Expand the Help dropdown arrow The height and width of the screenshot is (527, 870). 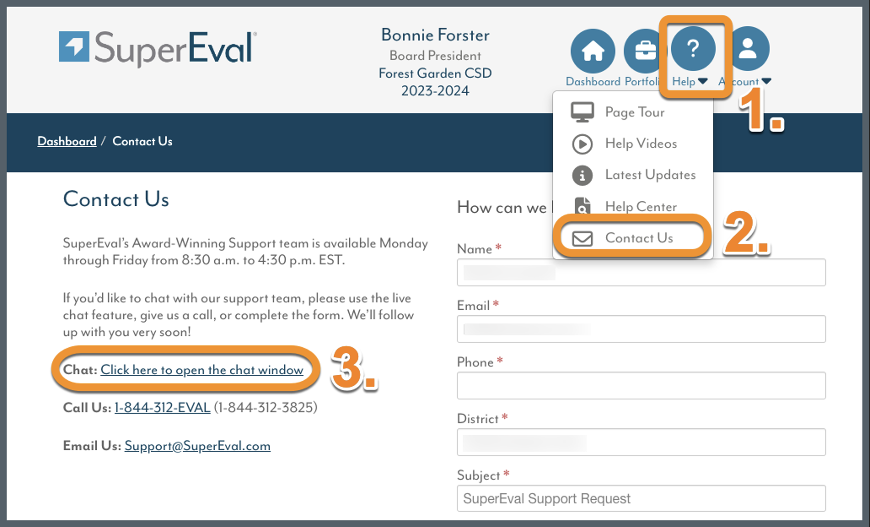(702, 81)
